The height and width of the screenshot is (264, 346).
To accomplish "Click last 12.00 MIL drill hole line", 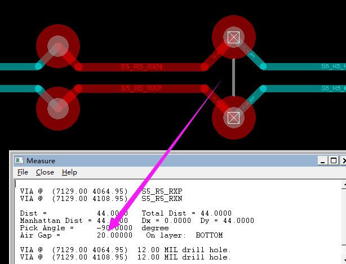I will tap(125, 257).
